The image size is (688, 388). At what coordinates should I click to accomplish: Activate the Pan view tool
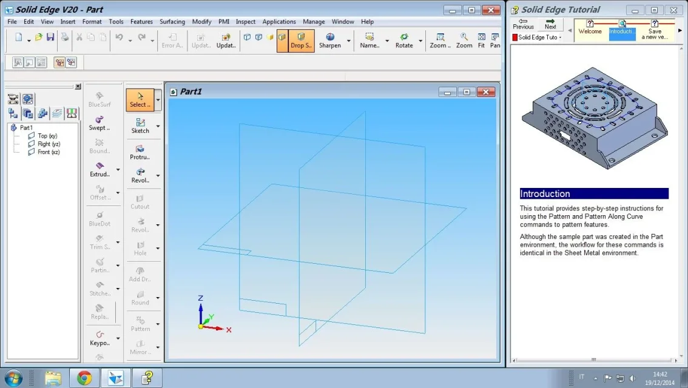pyautogui.click(x=495, y=41)
